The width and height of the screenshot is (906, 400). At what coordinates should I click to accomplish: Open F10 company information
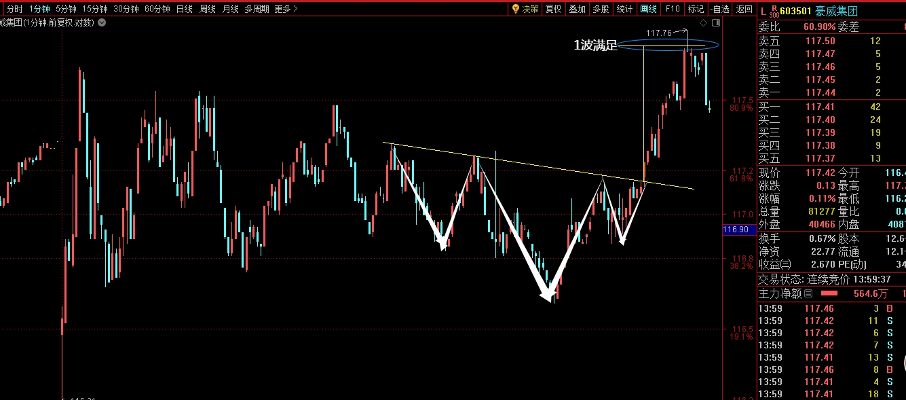click(673, 9)
